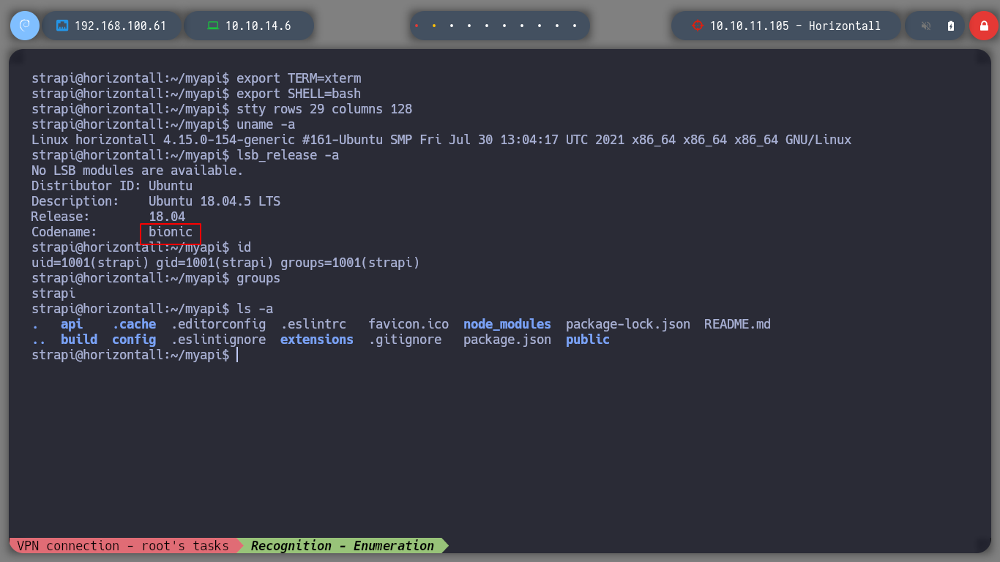Screen dimensions: 1000x562
Task: Click the uid=1001(strapi) output line
Action: click(x=225, y=263)
